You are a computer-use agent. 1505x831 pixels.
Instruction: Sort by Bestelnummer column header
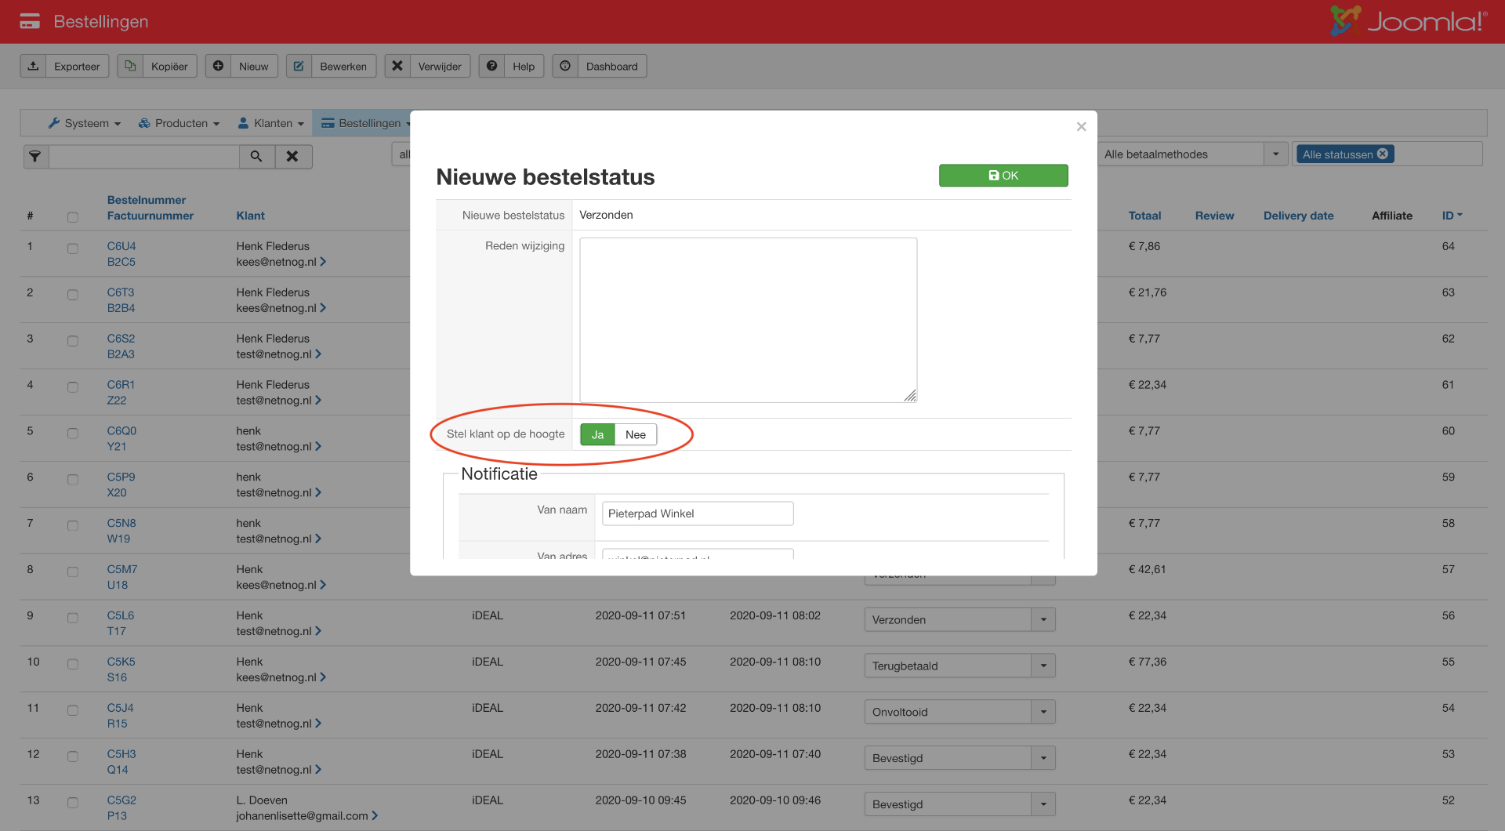(147, 200)
